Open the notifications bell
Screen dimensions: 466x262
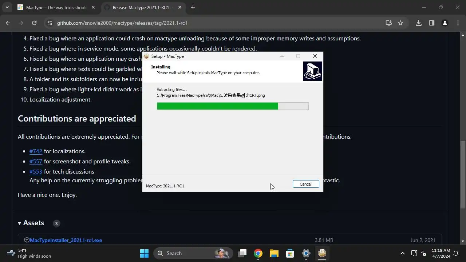[x=456, y=253]
